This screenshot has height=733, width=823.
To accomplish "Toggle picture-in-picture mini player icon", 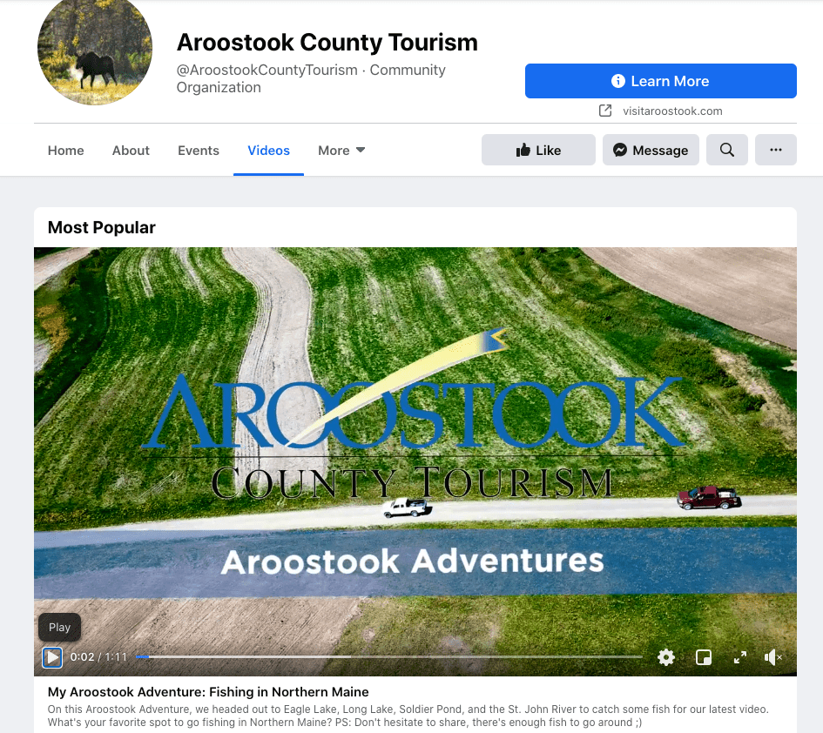I will coord(704,657).
